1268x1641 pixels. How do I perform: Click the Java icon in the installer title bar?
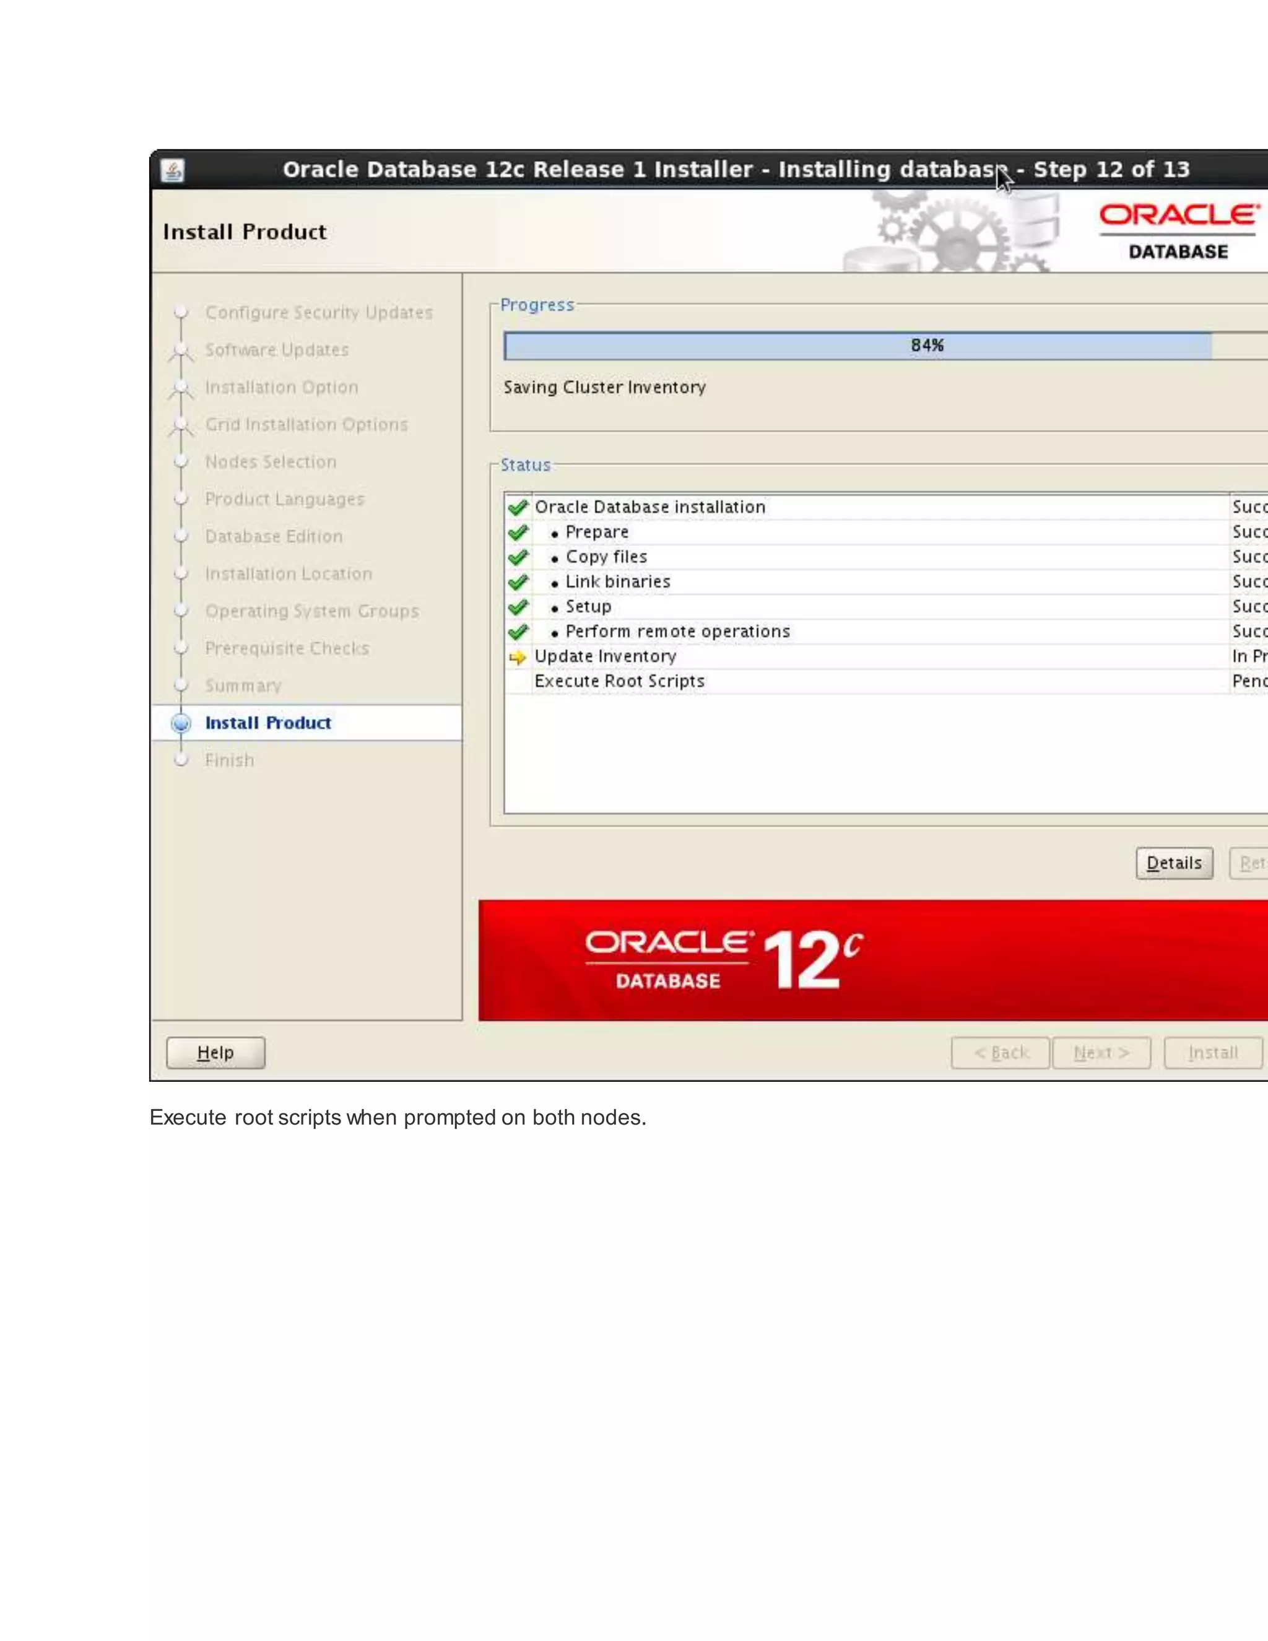[x=173, y=170]
